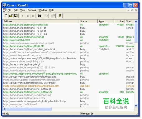This screenshot has width=142, height=119.
Task: Sort by the Address column header
Action: [41, 21]
